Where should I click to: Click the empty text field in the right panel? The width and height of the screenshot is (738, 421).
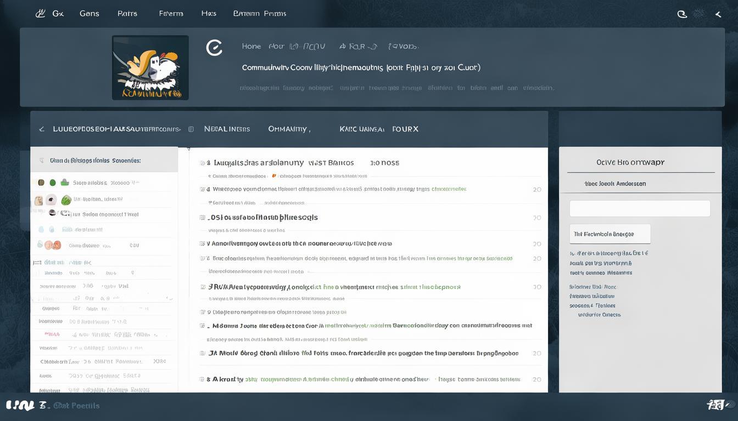tap(640, 208)
